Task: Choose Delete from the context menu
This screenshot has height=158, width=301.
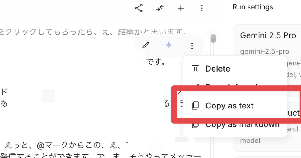Action: 218,69
